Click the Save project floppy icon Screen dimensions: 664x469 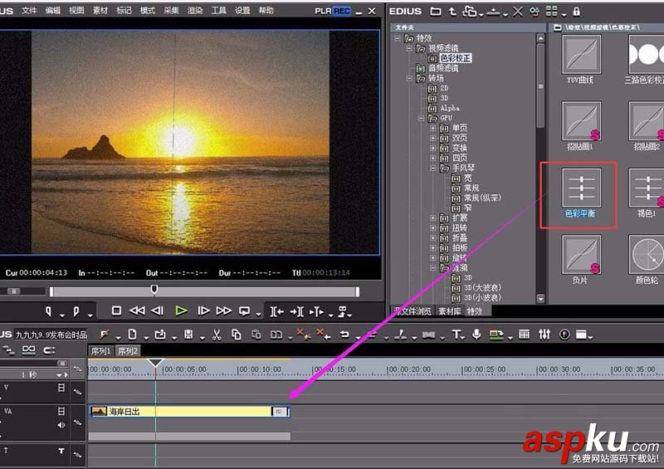[x=188, y=335]
